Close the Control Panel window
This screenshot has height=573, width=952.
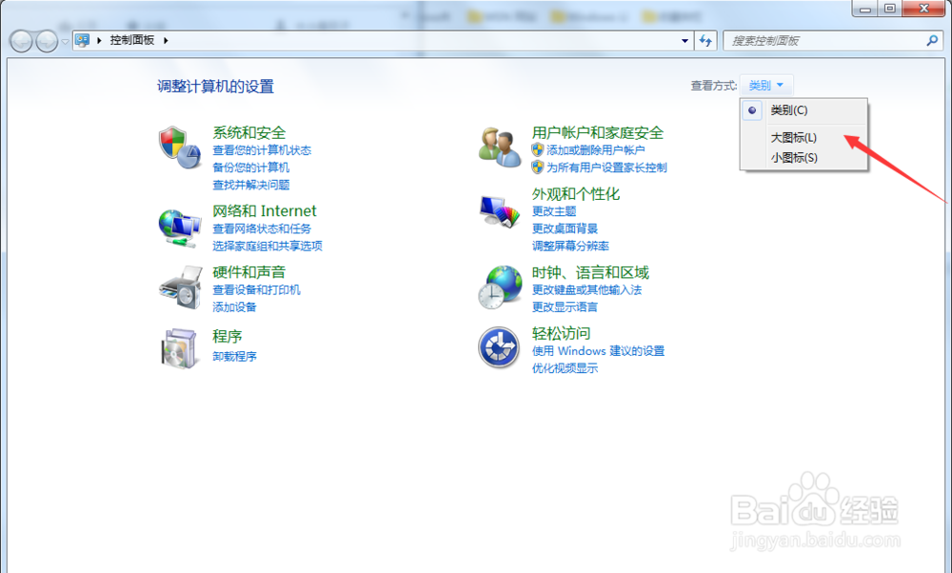[924, 9]
